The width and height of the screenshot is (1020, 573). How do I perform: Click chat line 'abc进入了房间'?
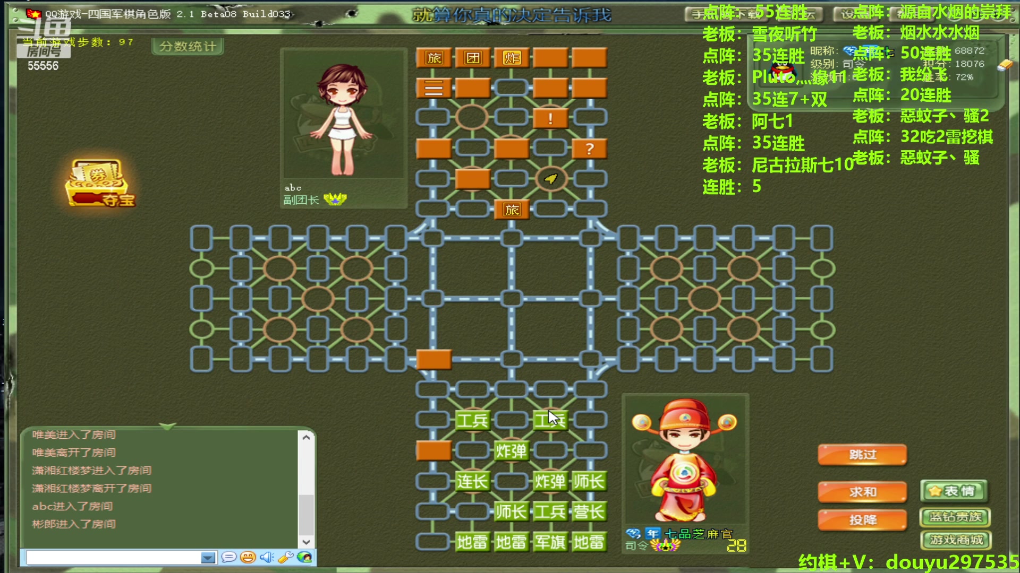click(72, 506)
